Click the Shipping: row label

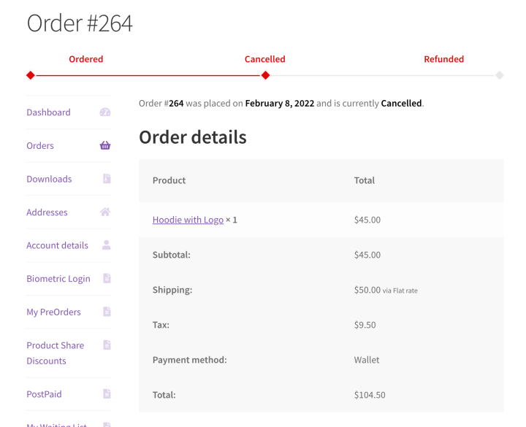172,290
